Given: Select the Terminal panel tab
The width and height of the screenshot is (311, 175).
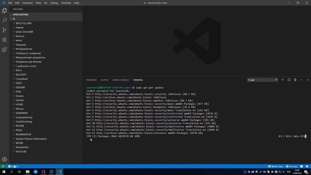Looking at the screenshot, I should tap(138, 80).
